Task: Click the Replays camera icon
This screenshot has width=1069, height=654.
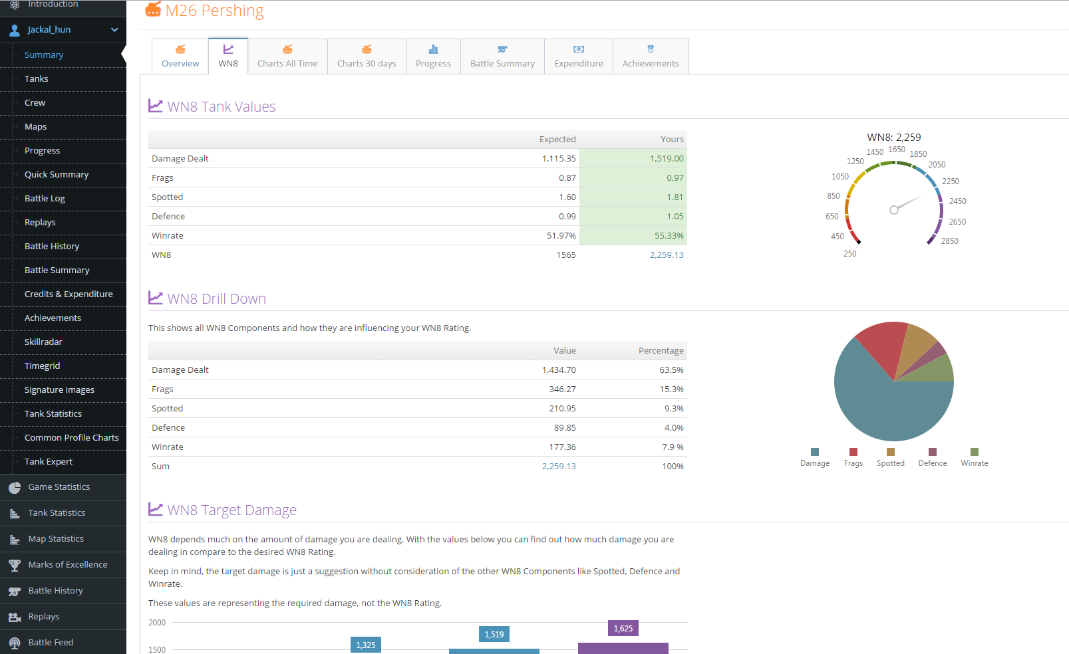Action: coord(15,617)
